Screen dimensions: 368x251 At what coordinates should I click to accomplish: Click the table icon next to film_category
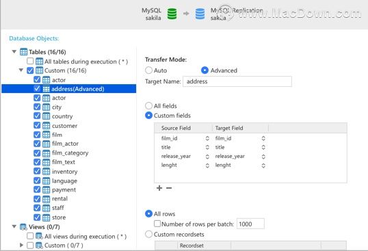click(x=46, y=153)
